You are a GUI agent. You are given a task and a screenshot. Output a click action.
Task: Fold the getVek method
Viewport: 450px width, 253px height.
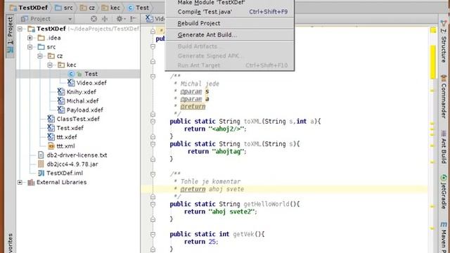(153, 234)
